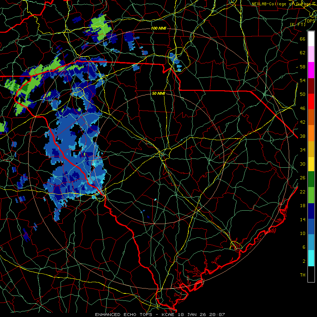This screenshot has width=317, height=317.
Task: Click legend value "38"
Action: click(303, 136)
